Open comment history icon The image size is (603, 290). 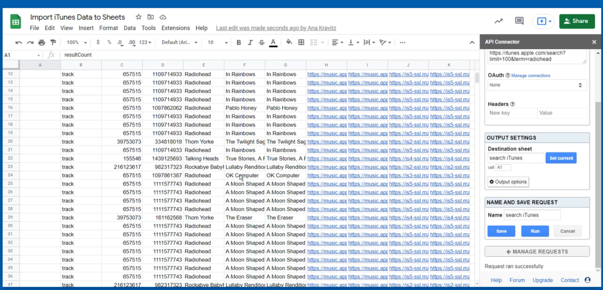(519, 21)
